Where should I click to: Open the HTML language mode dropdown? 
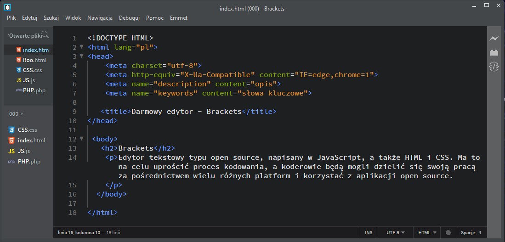(x=427, y=232)
